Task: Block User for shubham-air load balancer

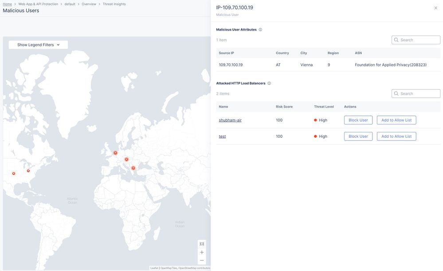Action: [358, 120]
